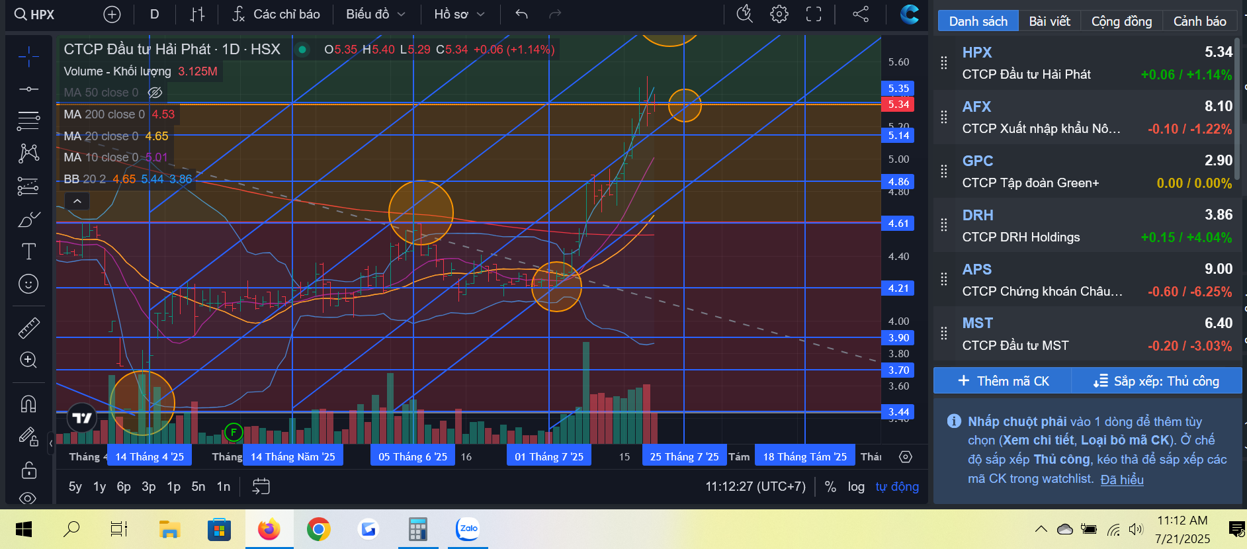Open the Windows Start menu

coord(24,529)
